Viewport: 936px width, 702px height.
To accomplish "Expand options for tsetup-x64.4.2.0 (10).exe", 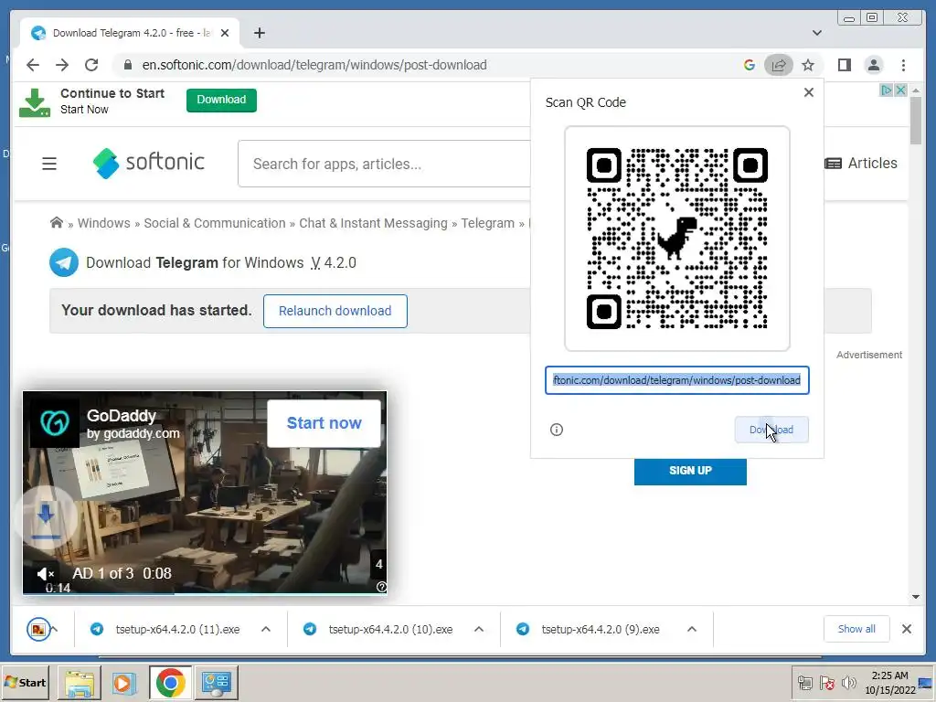I will pos(479,629).
